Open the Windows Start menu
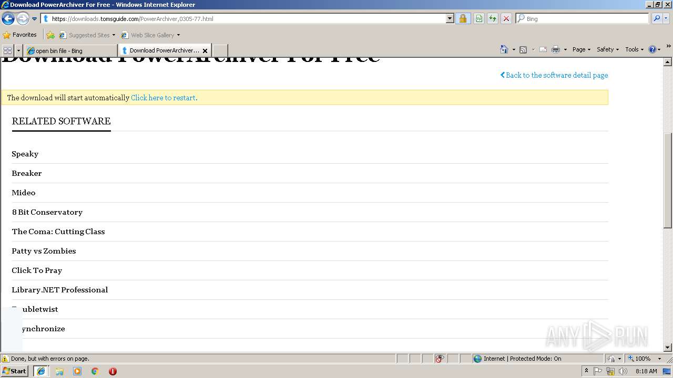The width and height of the screenshot is (673, 378). click(15, 371)
